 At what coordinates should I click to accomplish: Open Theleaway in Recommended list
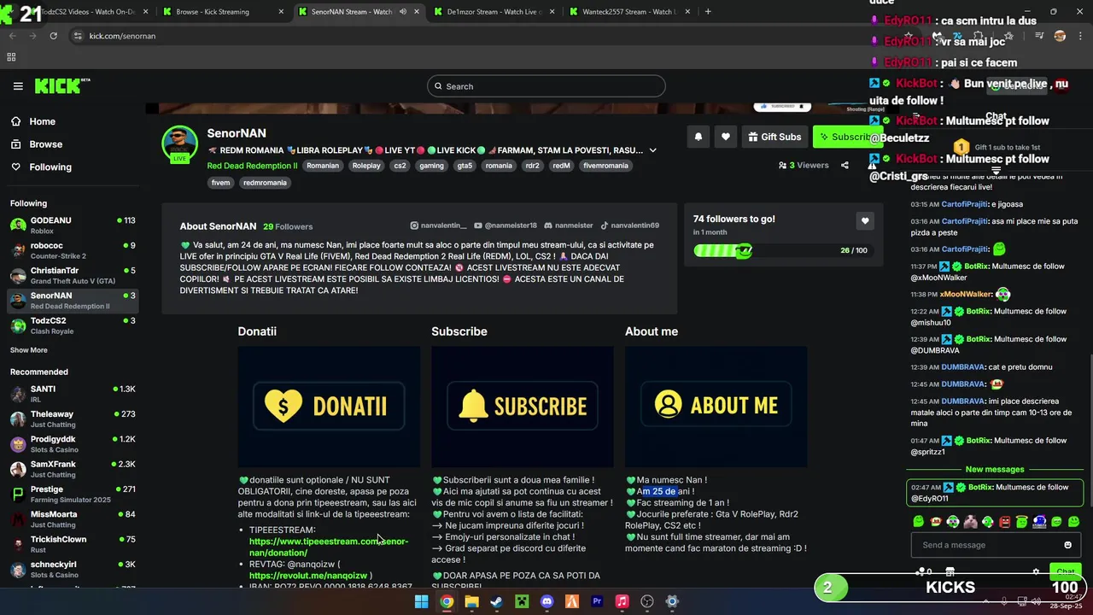[73, 419]
